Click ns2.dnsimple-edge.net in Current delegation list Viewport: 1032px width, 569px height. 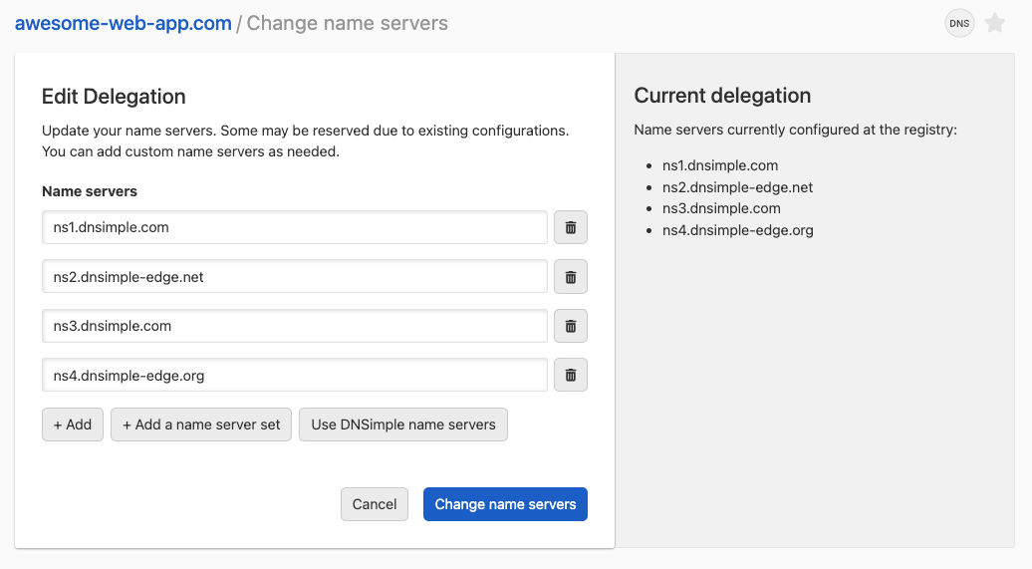coord(737,187)
